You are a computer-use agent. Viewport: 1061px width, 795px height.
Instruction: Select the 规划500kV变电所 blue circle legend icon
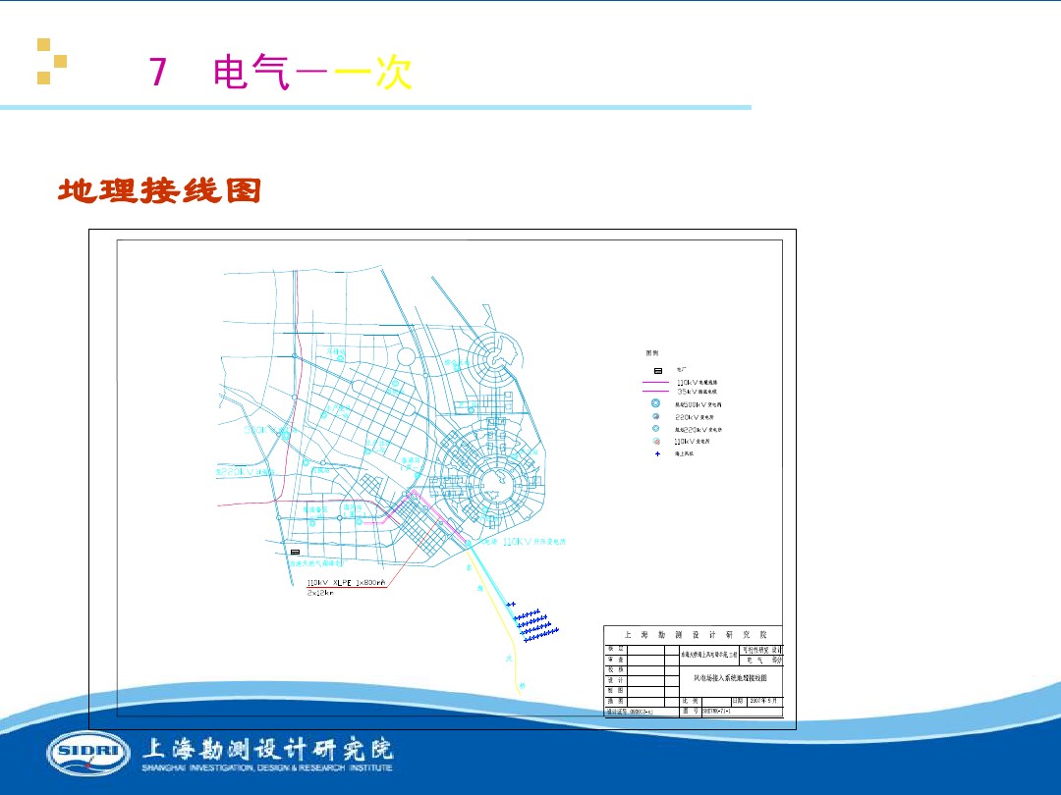coord(655,403)
